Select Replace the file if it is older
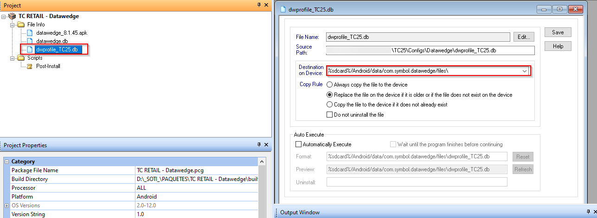Image resolution: width=597 pixels, height=218 pixels. [x=330, y=94]
